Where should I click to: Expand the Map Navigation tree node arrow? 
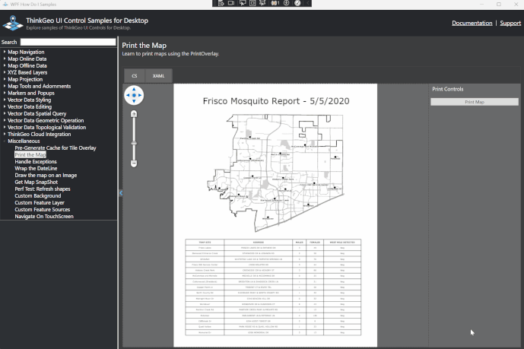pos(5,52)
